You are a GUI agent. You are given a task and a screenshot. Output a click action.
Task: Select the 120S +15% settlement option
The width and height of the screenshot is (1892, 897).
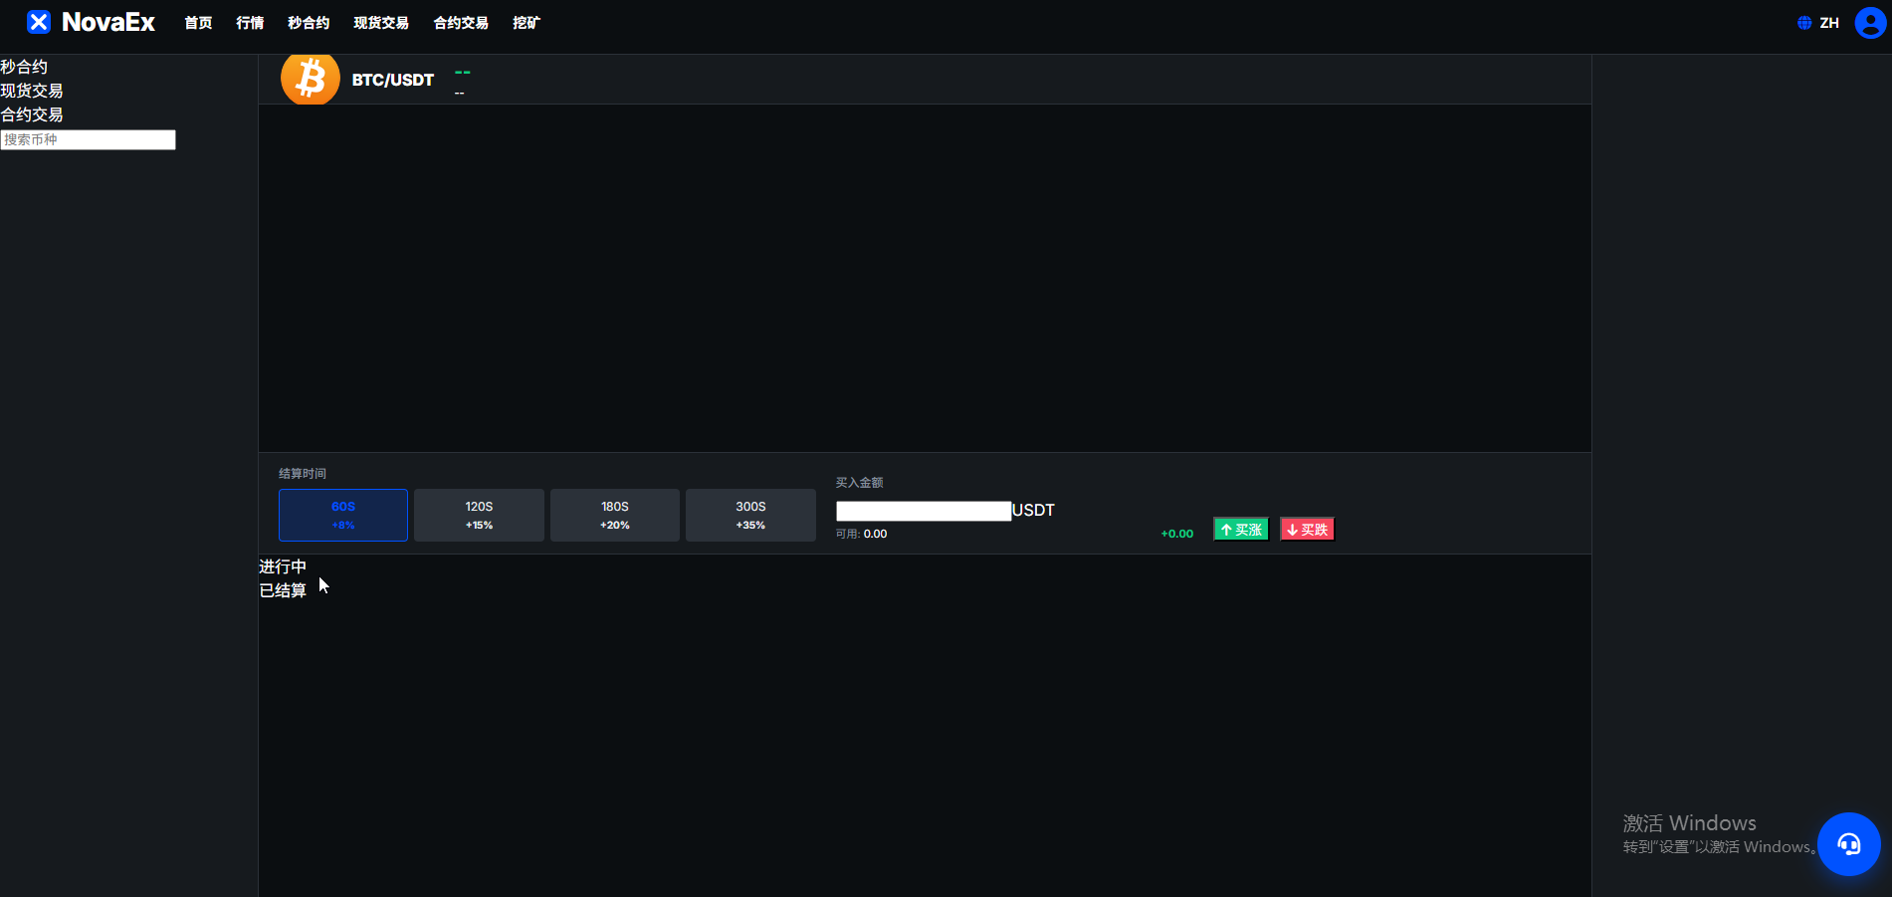coord(479,515)
